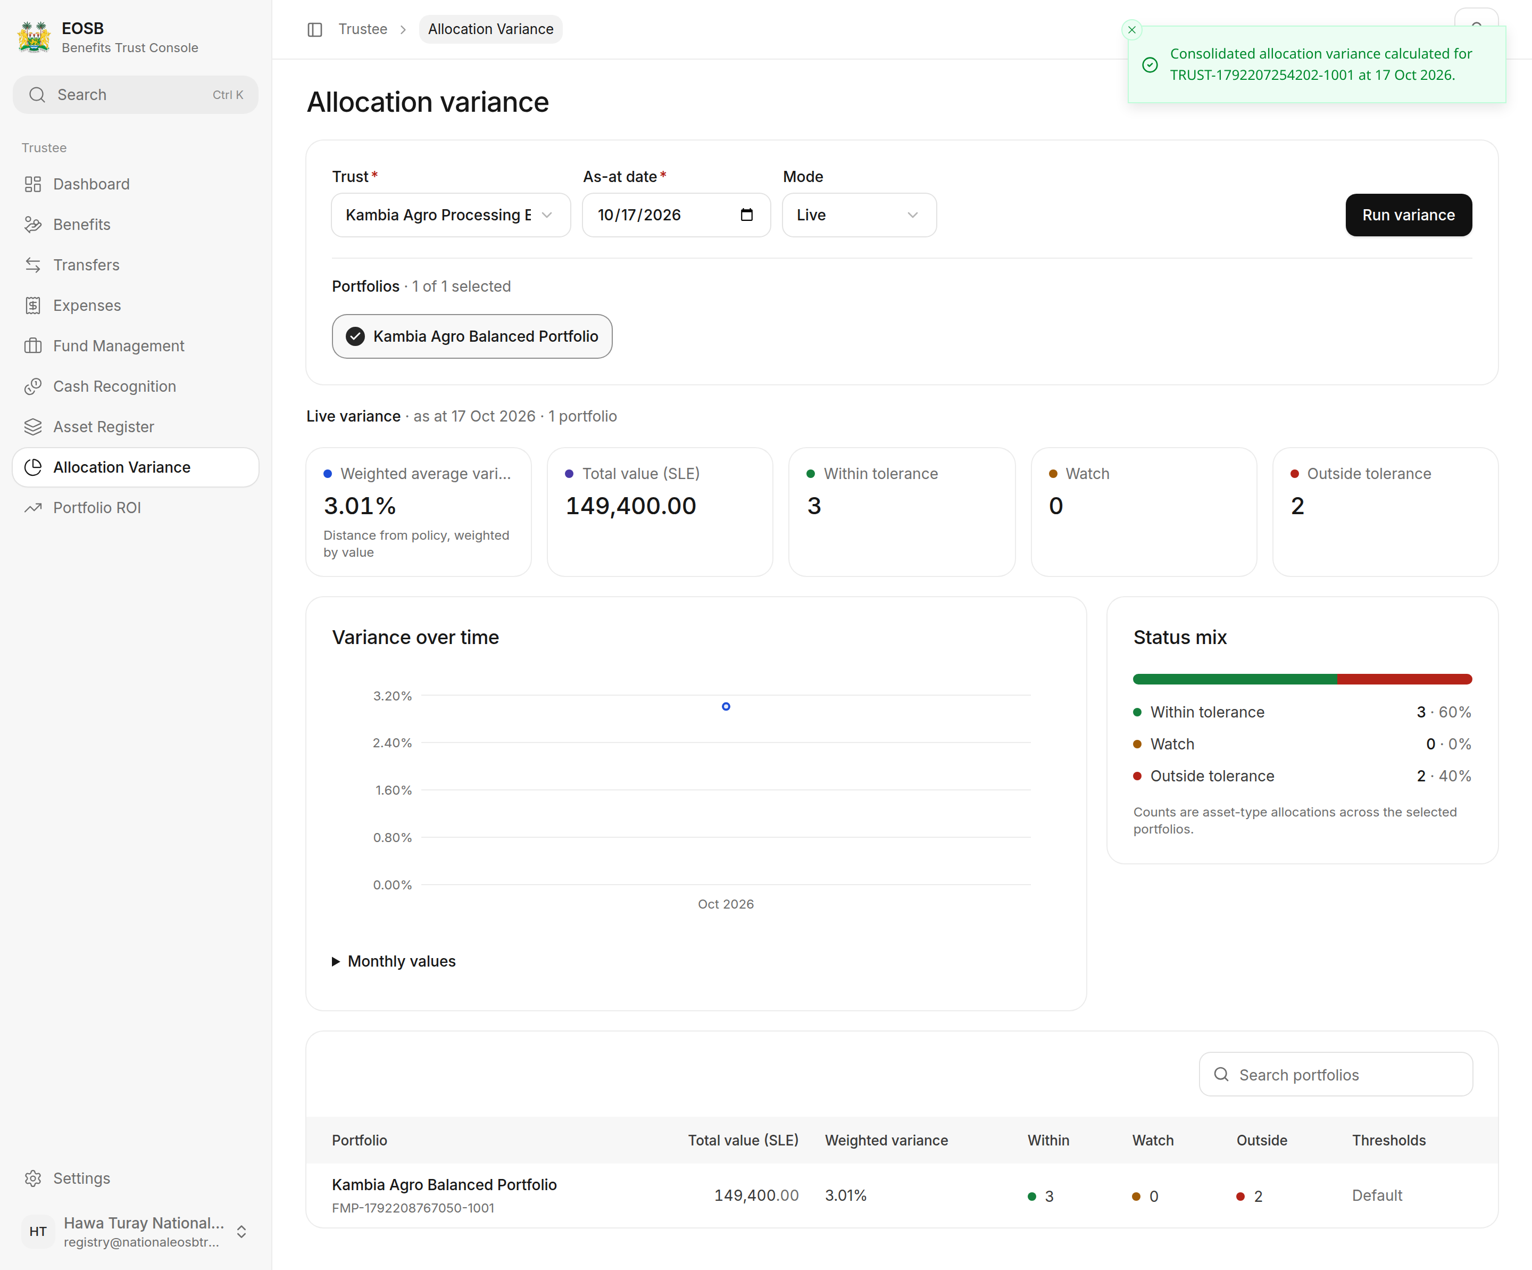The height and width of the screenshot is (1270, 1532).
Task: Click the Portfolio ROI trend icon
Action: (x=33, y=508)
